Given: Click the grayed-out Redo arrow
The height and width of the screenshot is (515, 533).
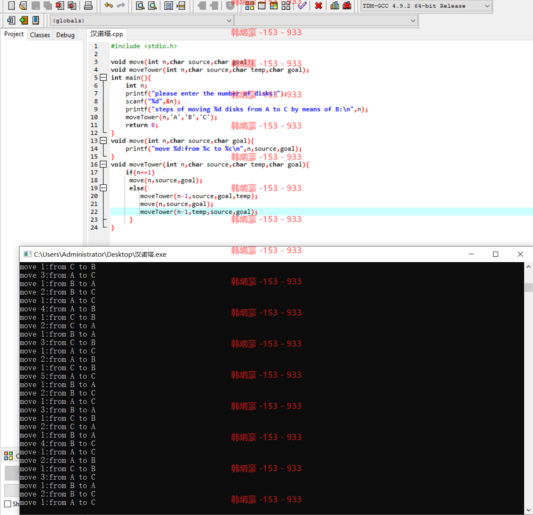Looking at the screenshot, I should 121,5.
